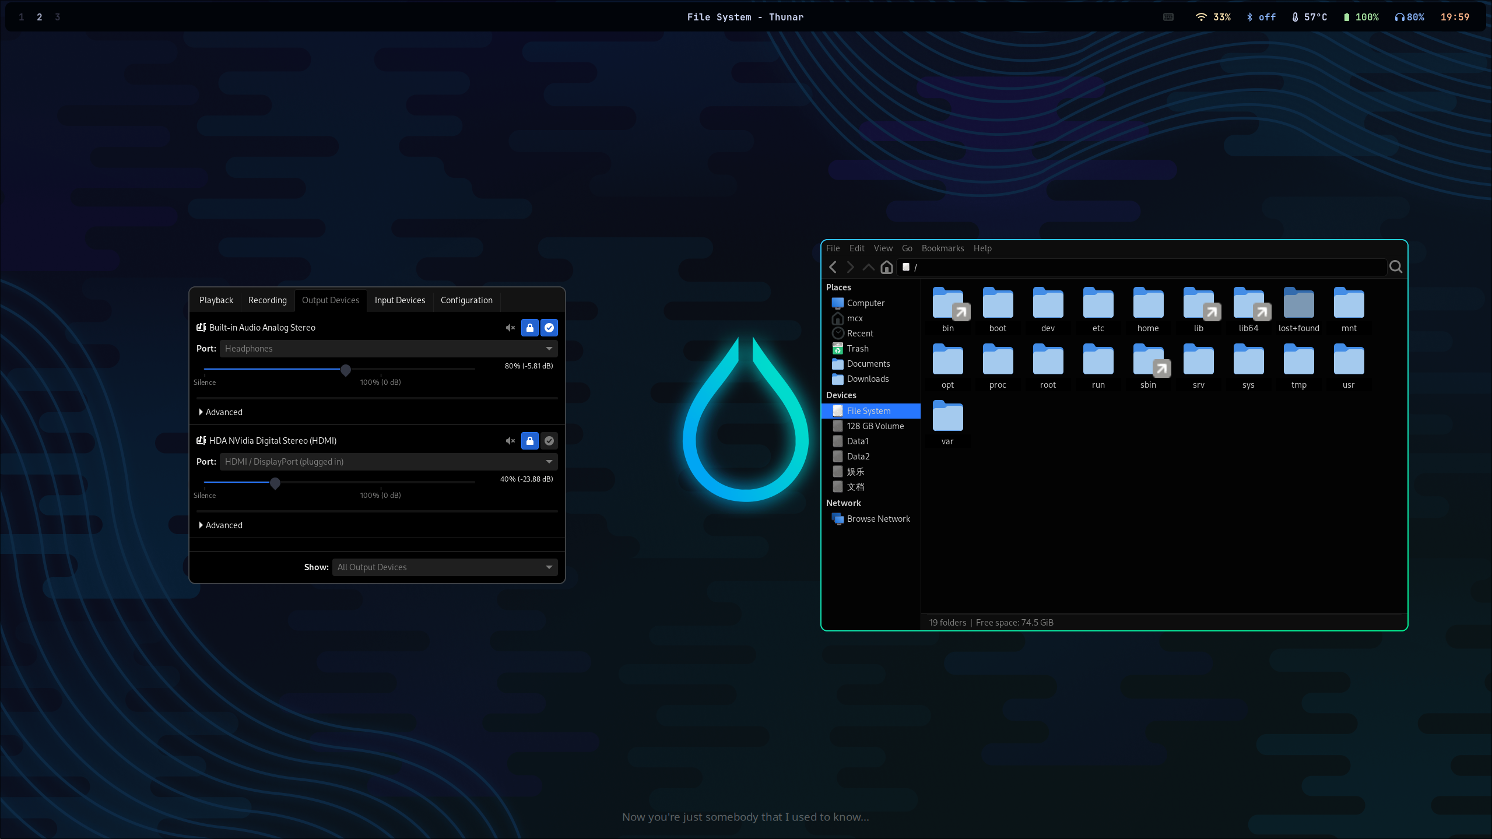The image size is (1492, 839).
Task: Click Browse Network in sidebar
Action: point(877,519)
